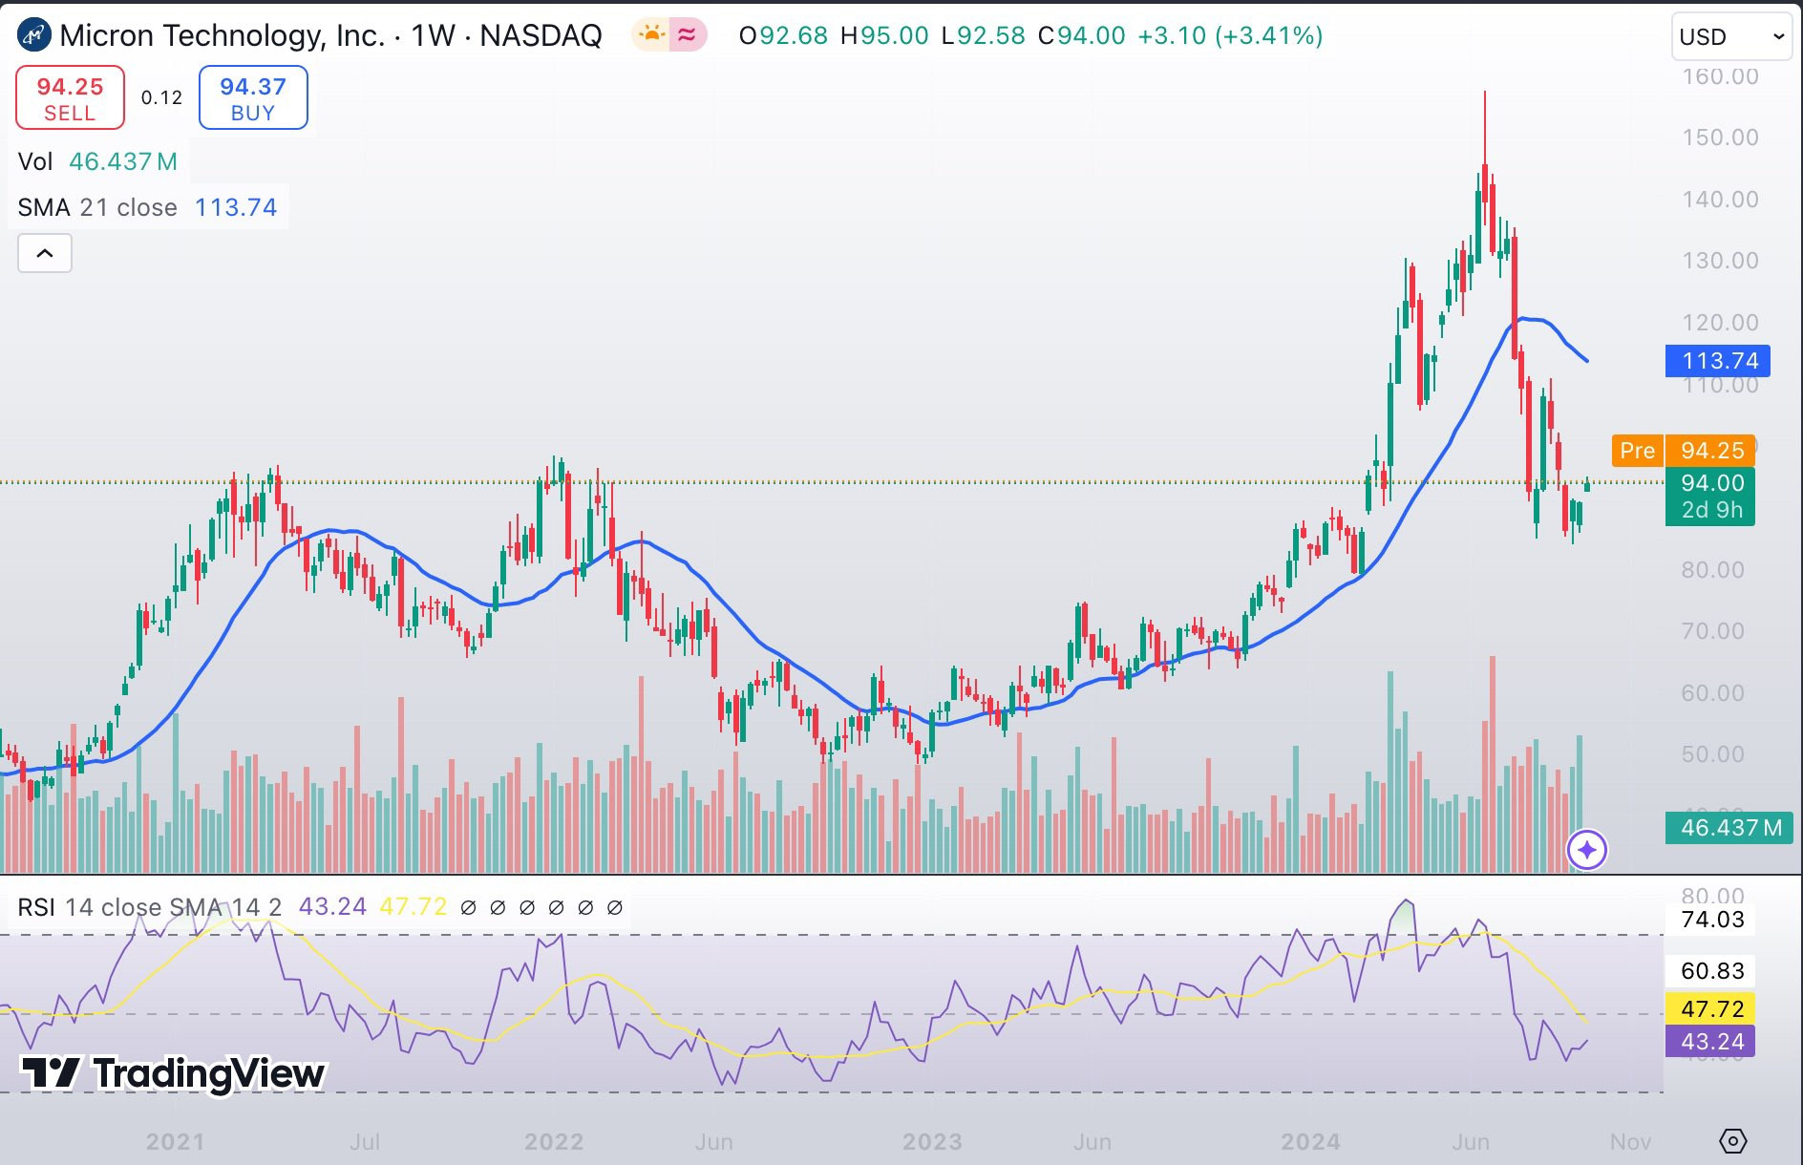Image resolution: width=1803 pixels, height=1165 pixels.
Task: Click the 150.00 price scale label
Action: click(x=1720, y=138)
